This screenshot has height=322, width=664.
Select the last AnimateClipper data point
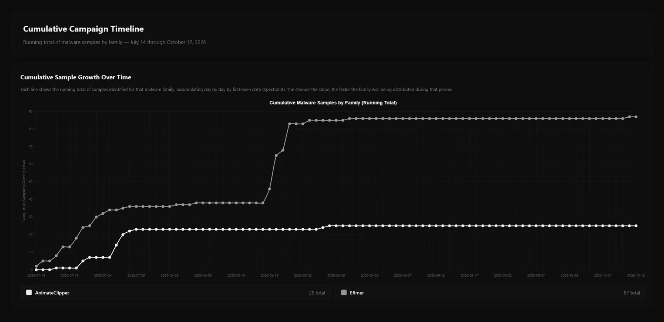tap(636, 226)
